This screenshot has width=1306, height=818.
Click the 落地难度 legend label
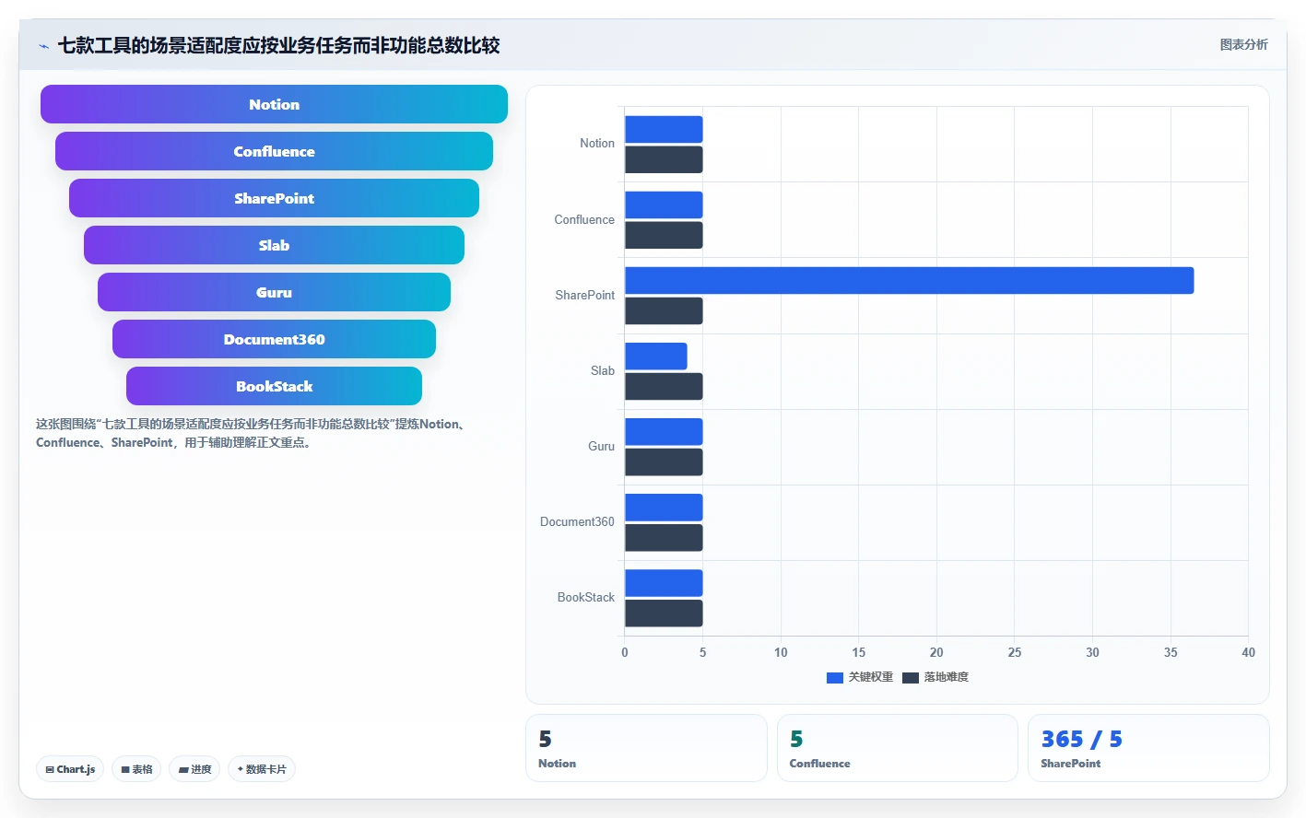click(947, 677)
